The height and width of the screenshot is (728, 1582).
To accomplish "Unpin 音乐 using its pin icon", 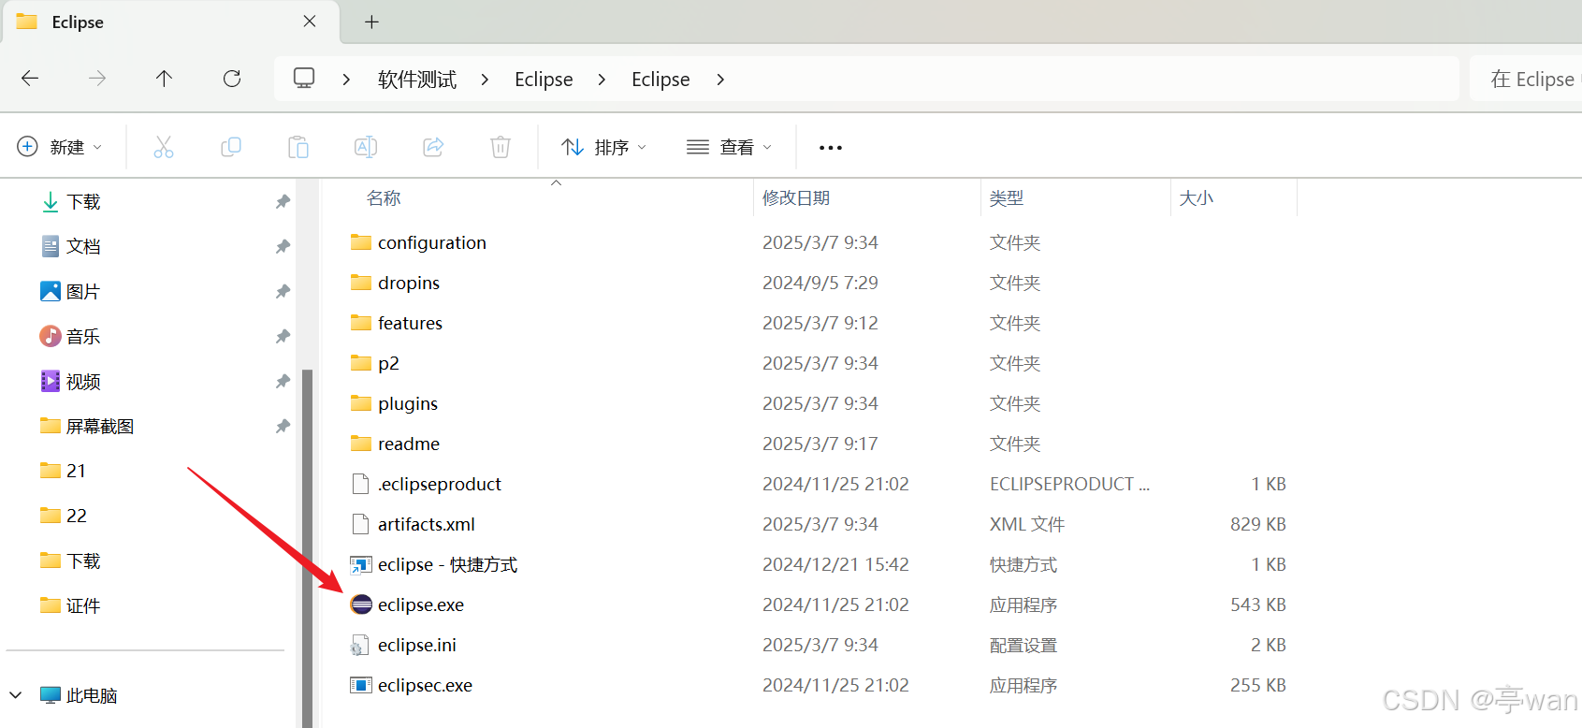I will pyautogui.click(x=283, y=336).
